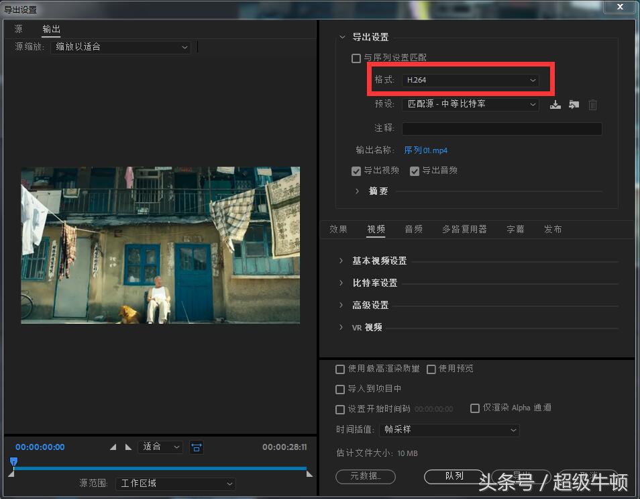Open the 时间插值 帧采样 dropdown
640x499 pixels.
click(x=449, y=430)
